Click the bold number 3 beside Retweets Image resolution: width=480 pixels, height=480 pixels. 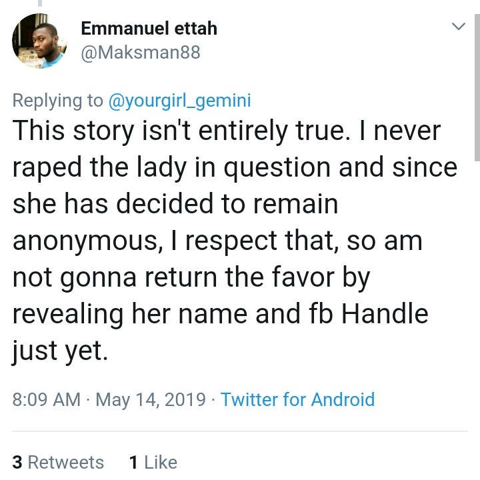point(17,462)
